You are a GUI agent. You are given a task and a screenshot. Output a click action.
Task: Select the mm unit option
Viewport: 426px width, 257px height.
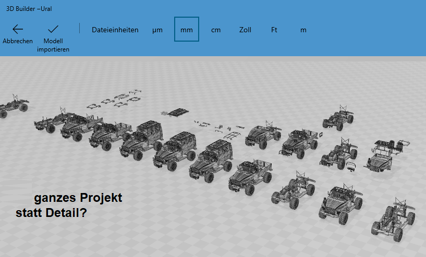[186, 30]
